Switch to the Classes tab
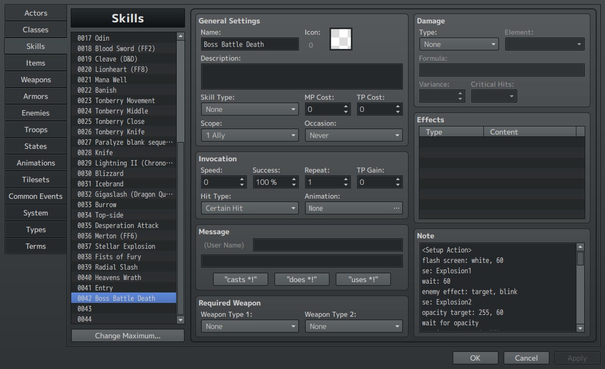605x369 pixels. (36, 30)
